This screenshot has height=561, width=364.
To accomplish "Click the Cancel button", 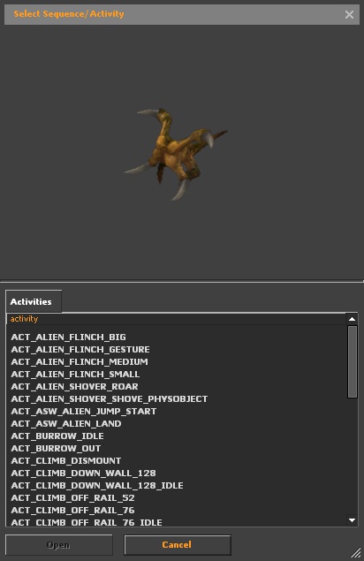I will 178,544.
